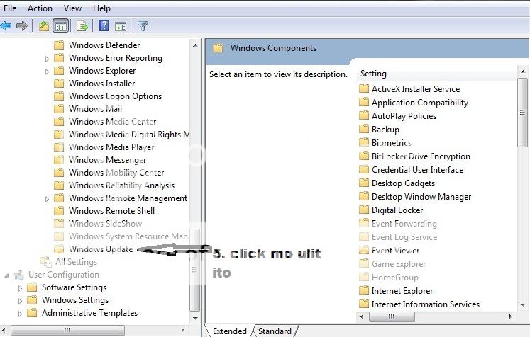The image size is (530, 337).
Task: Toggle the Show/Hide Console Tree icon
Action: 61,26
